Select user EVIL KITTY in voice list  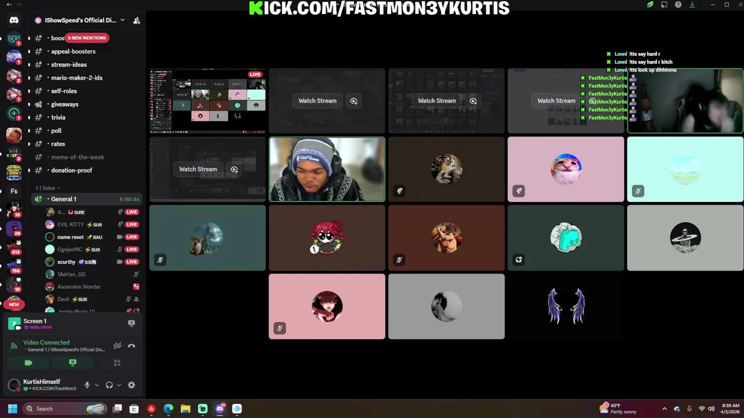click(x=92, y=225)
